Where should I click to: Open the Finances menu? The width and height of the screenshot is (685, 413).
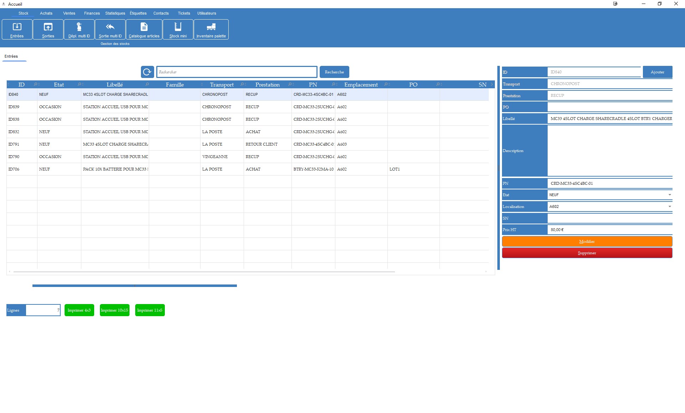92,13
